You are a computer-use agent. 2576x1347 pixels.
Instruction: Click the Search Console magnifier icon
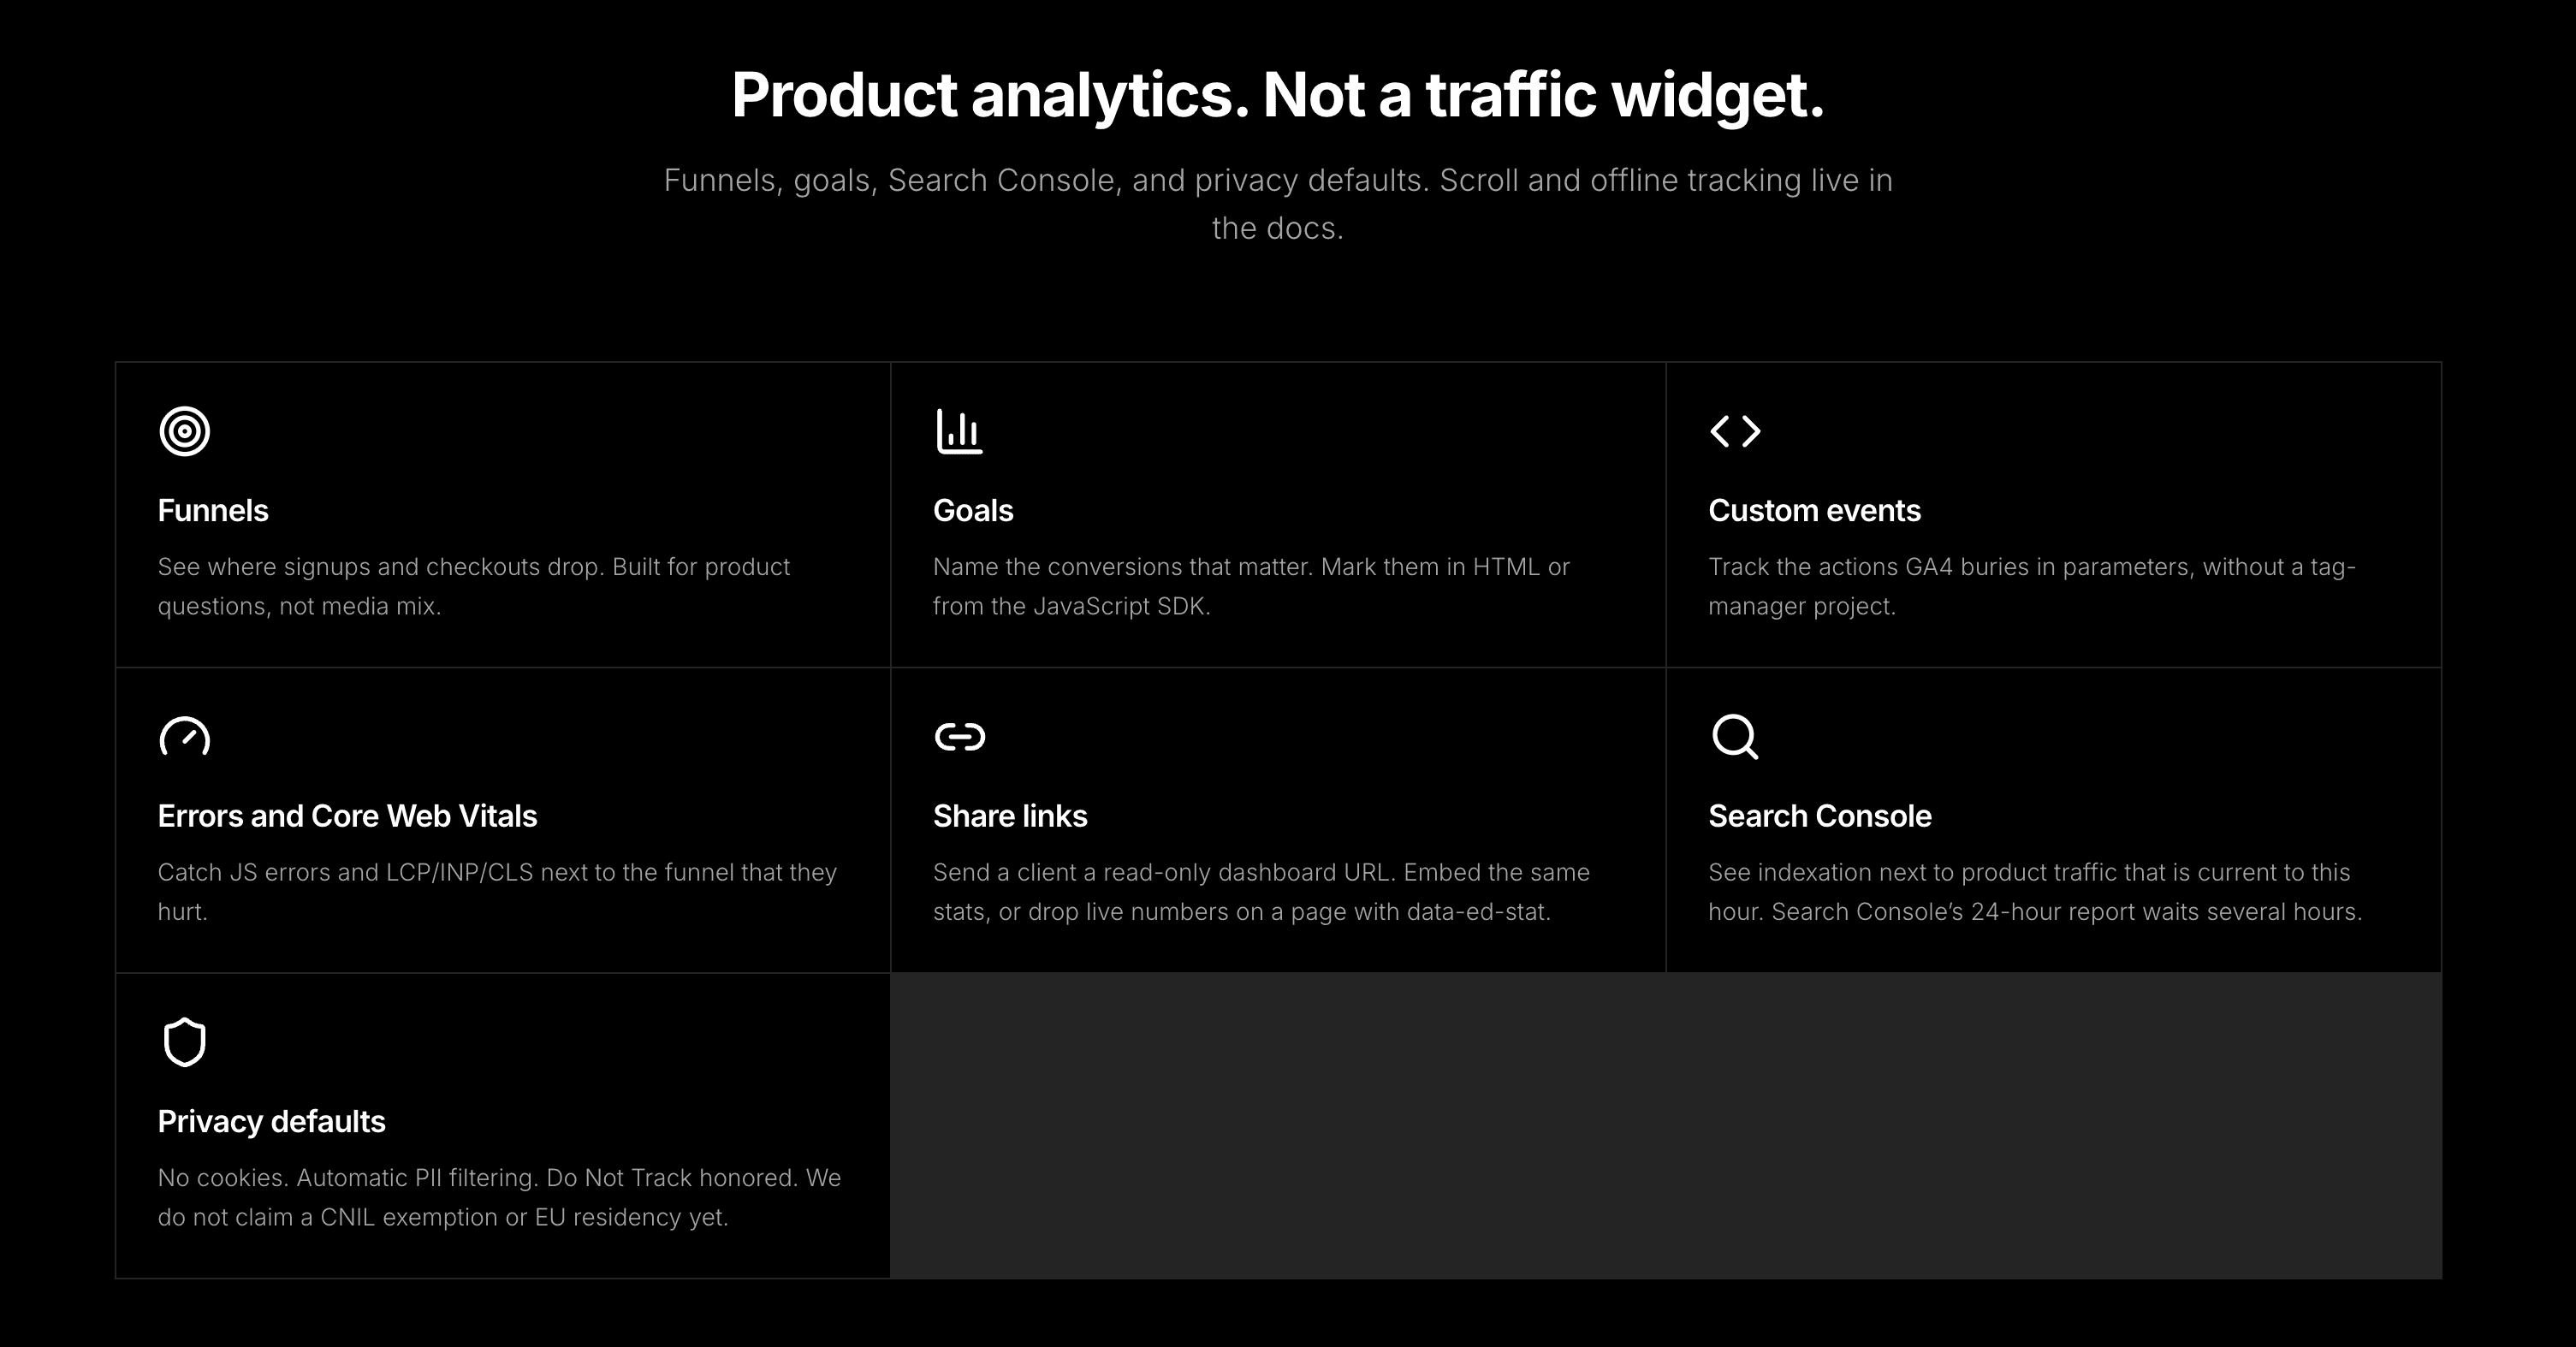pos(1735,737)
